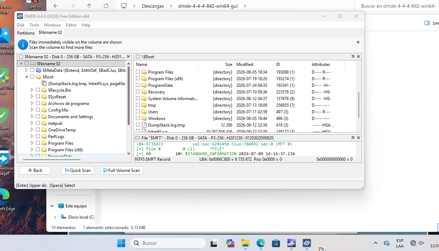Viewport: 439px width, 251px height.
Task: Tick the $Root checkbox in tree
Action: (x=32, y=77)
